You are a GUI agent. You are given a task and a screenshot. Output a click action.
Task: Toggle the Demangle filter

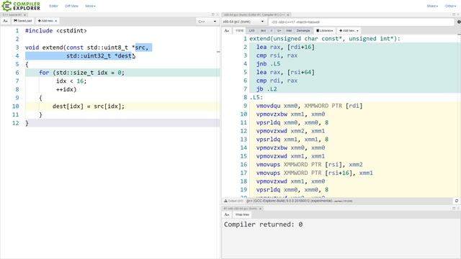pos(303,30)
